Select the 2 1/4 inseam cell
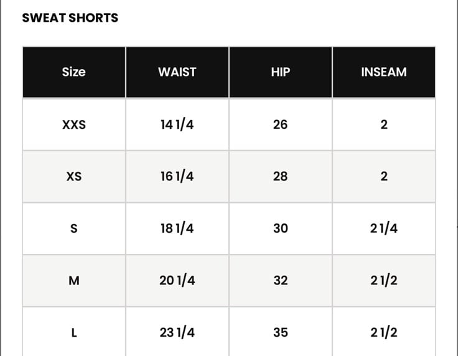 (x=384, y=228)
